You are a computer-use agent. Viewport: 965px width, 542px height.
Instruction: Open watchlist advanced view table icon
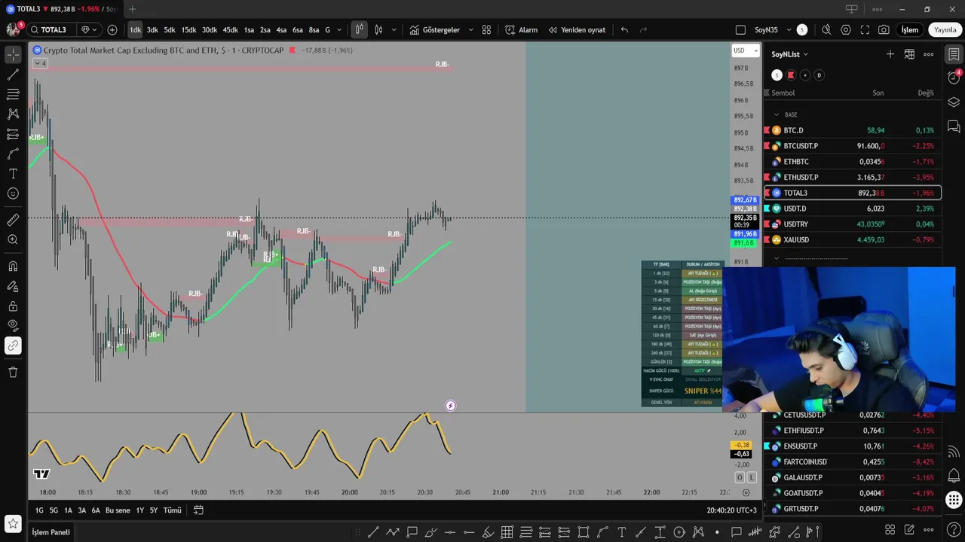point(909,54)
